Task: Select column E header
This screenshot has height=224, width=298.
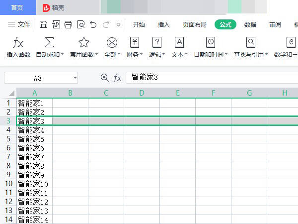Action: 177,93
